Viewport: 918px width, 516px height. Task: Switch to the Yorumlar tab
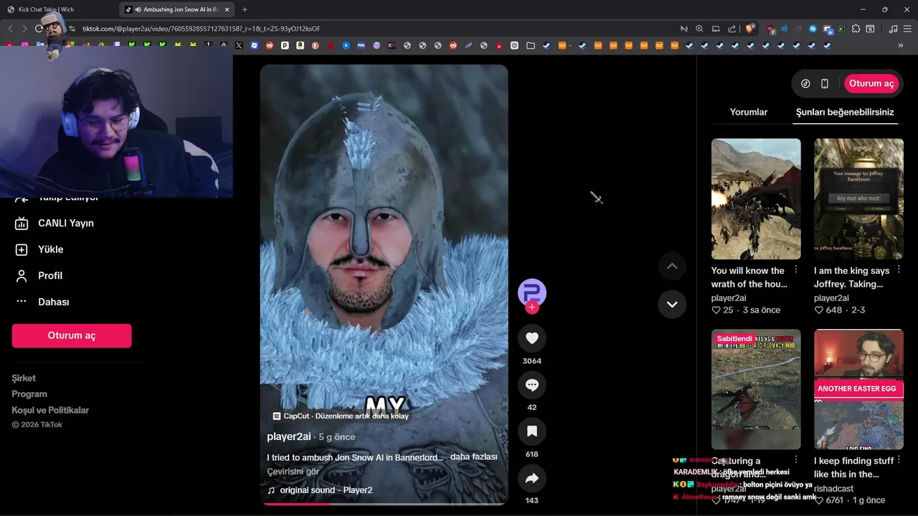[x=748, y=112]
